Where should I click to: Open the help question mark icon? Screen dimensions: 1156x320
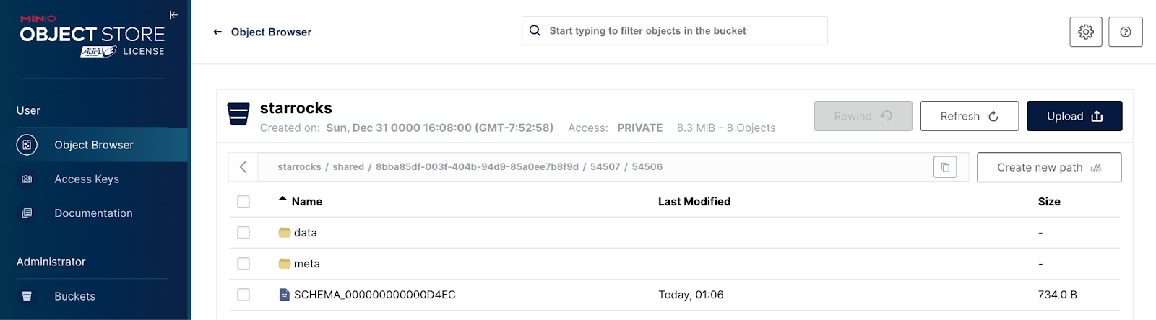pos(1125,32)
